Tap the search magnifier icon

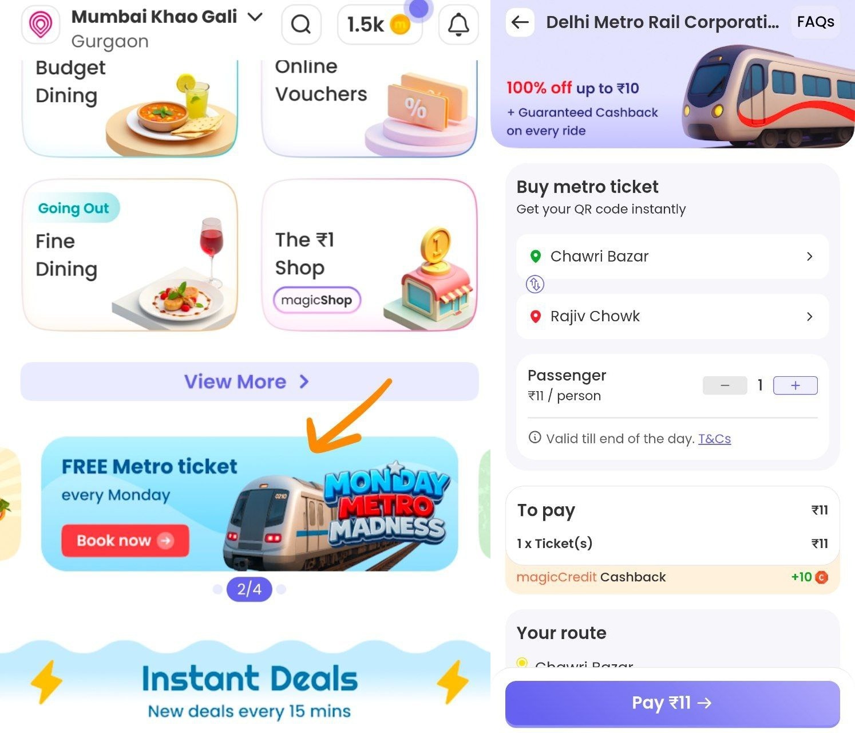[x=301, y=25]
